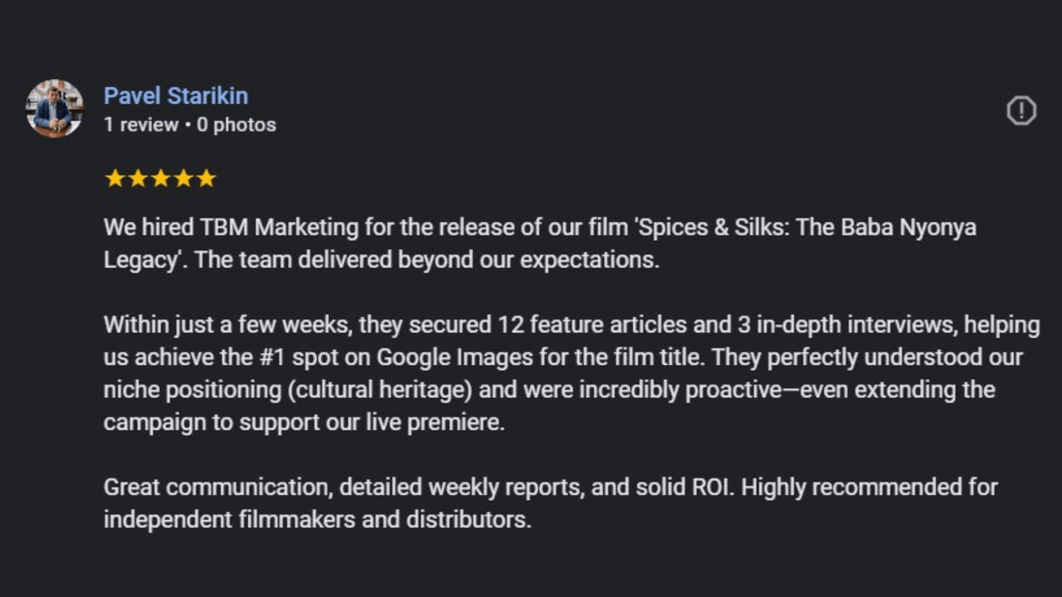Click the fifth, last star in the rating

[206, 178]
